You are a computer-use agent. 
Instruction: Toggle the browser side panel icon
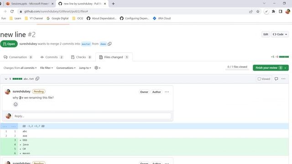[281, 11]
